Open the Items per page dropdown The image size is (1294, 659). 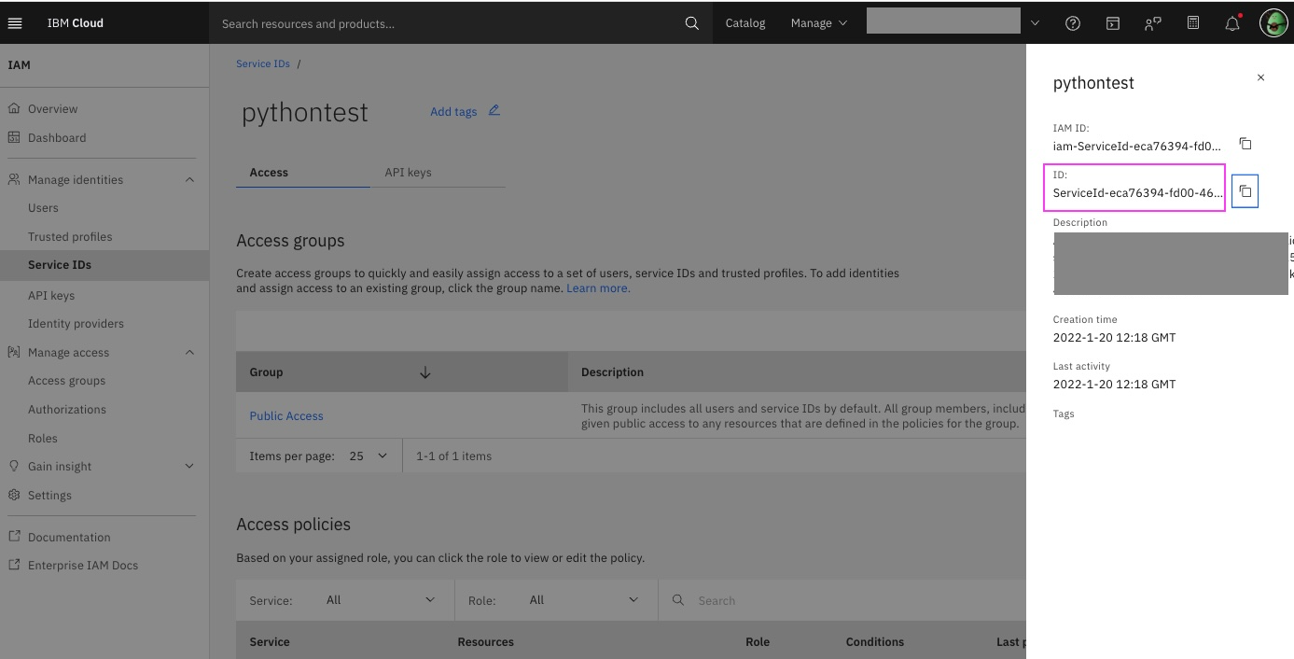369,456
